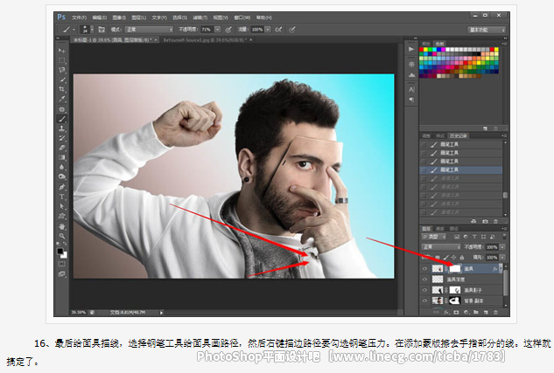Open the 图层(L) menu
The height and width of the screenshot is (373, 554).
click(x=139, y=17)
